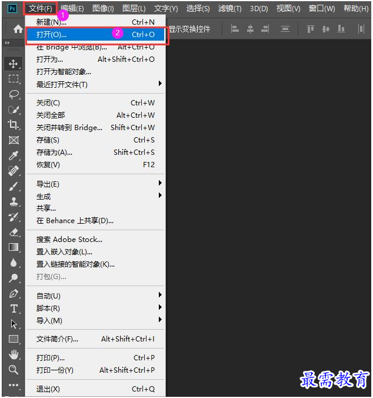Expand the 最近打开文件(T) submenu
The height and width of the screenshot is (398, 373).
tap(95, 84)
